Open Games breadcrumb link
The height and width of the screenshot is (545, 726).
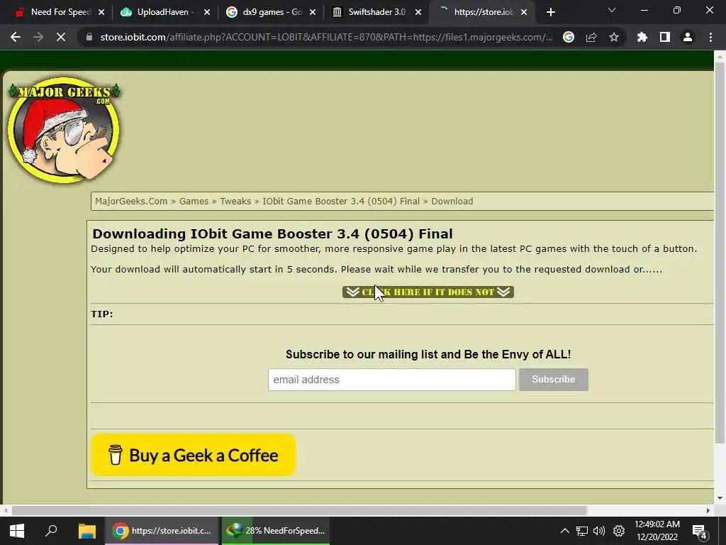194,201
